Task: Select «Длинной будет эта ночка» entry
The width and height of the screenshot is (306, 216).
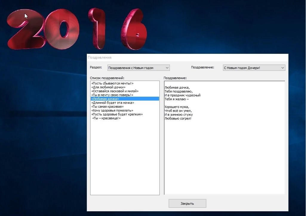Action: click(x=125, y=103)
